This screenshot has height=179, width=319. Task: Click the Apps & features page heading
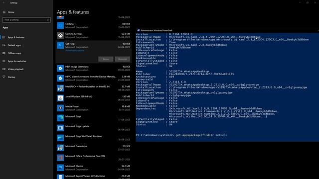pos(73,12)
